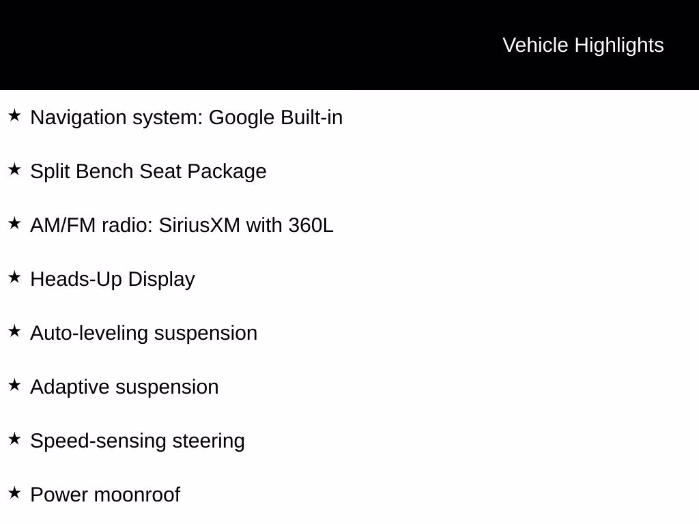
Task: Select AM/FM radio: SiriusXM with 360L
Action: coord(182,225)
